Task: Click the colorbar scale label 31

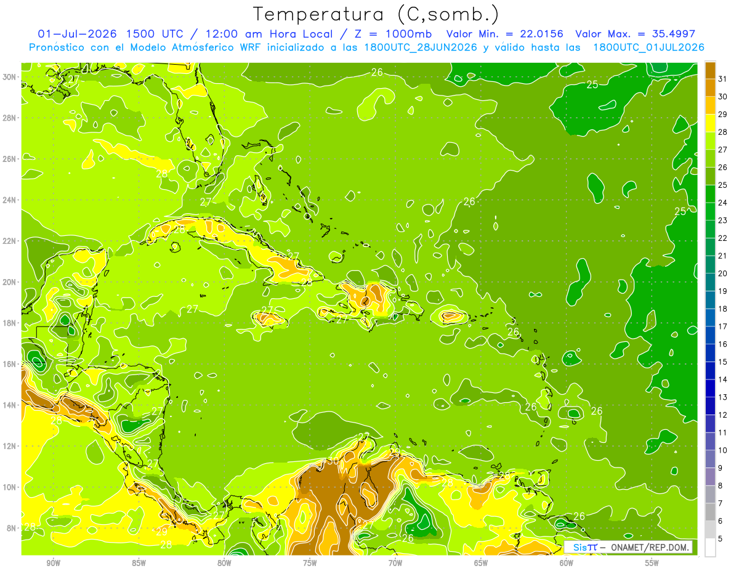Action: [722, 79]
